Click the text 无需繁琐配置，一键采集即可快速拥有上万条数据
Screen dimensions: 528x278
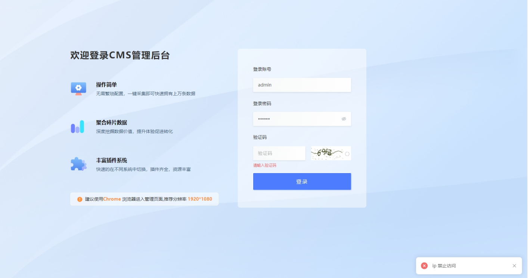point(146,94)
